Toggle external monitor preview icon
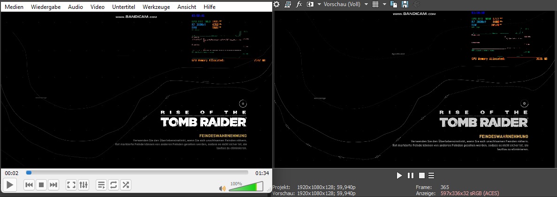Screen dimensions: 557x197 (288, 4)
